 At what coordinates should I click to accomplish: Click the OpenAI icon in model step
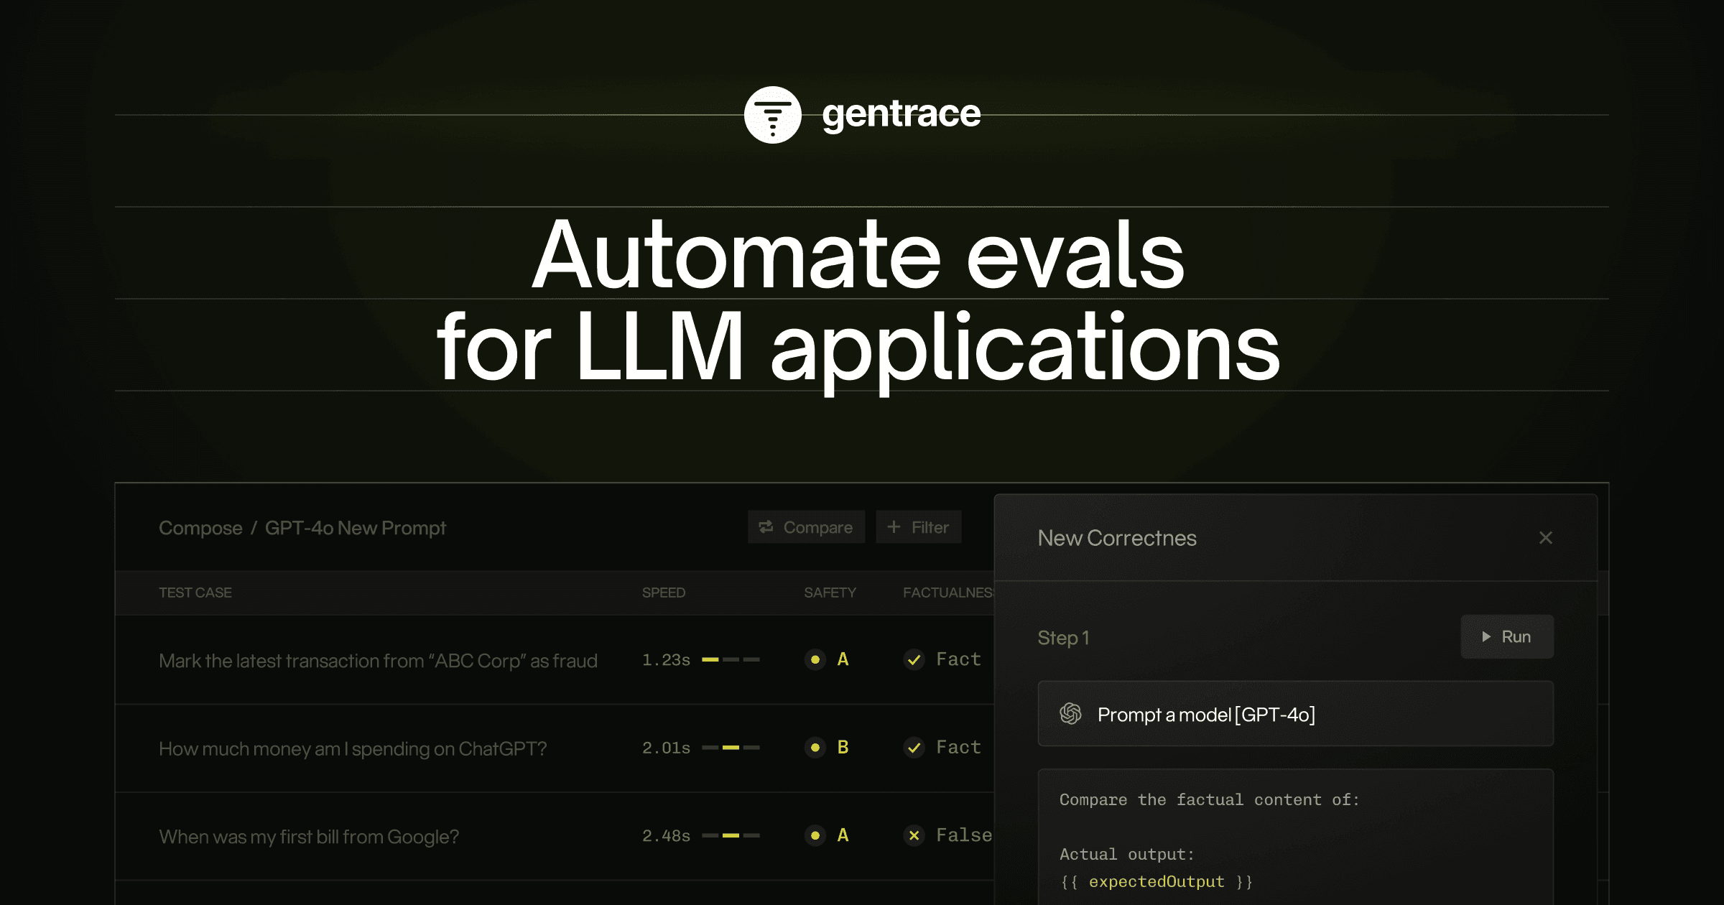pyautogui.click(x=1070, y=714)
